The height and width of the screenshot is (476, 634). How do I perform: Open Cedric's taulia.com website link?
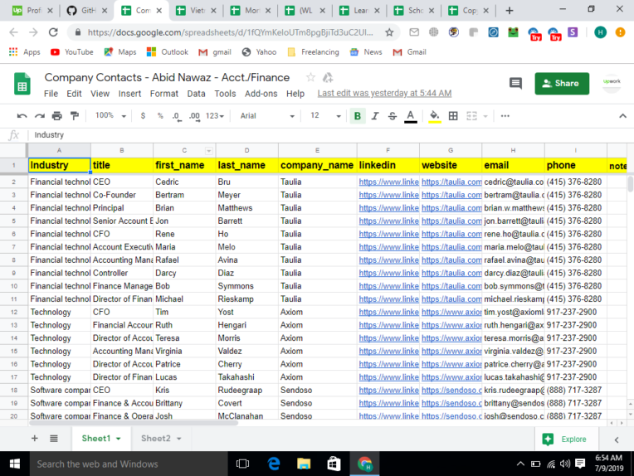pyautogui.click(x=451, y=182)
